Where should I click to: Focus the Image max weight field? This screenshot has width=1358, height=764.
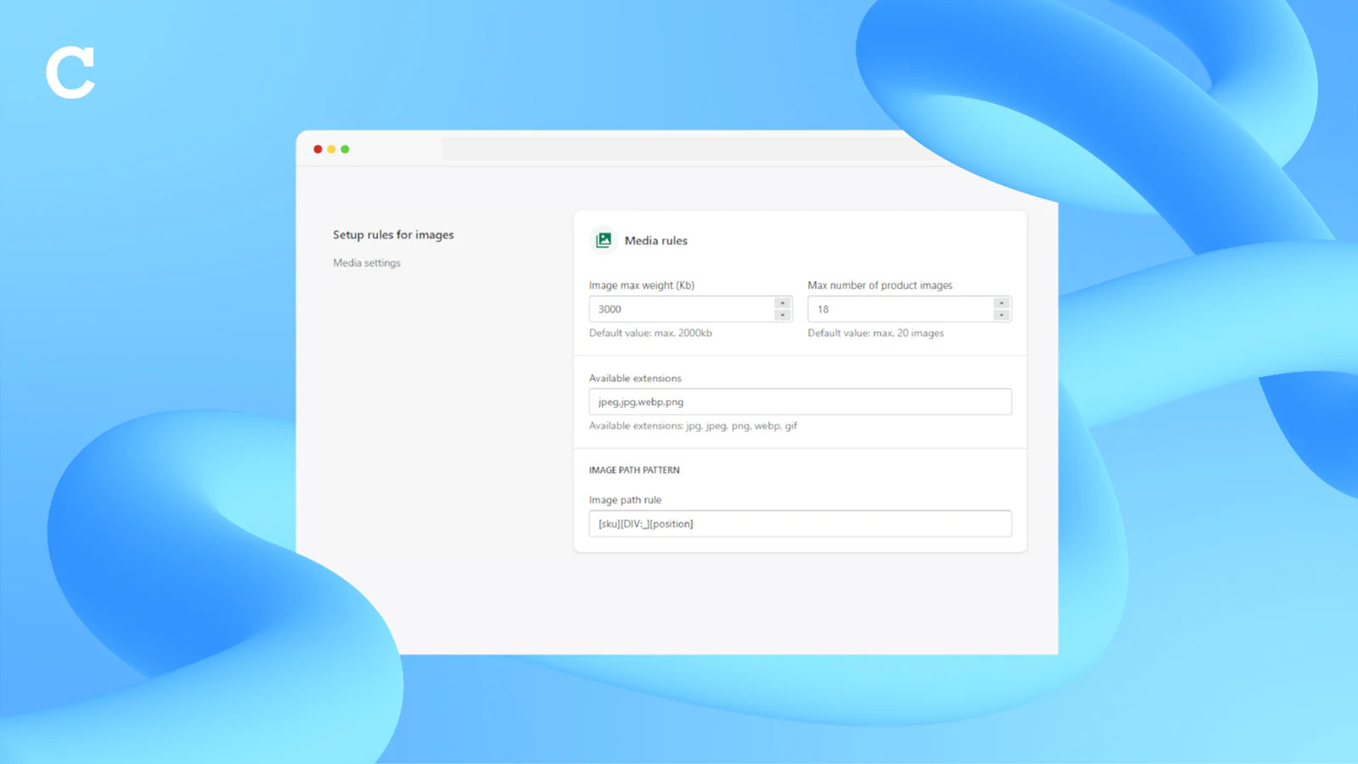pos(681,309)
